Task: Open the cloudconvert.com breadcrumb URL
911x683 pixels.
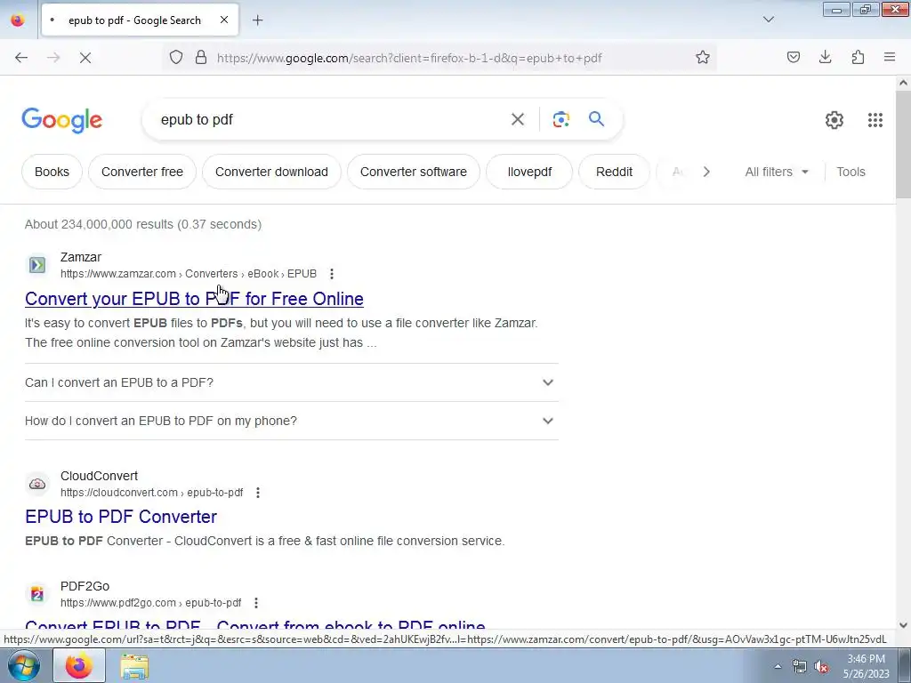Action: (151, 493)
